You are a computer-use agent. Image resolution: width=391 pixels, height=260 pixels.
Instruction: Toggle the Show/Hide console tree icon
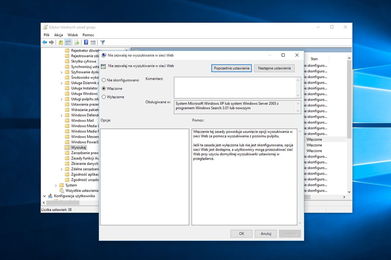[68, 42]
